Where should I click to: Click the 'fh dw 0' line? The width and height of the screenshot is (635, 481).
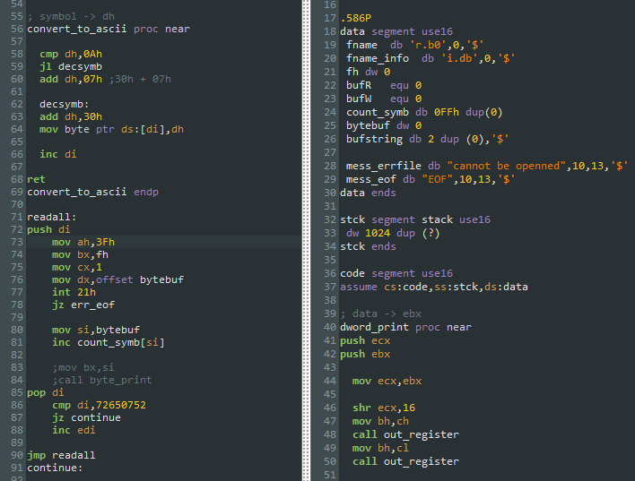(368, 72)
